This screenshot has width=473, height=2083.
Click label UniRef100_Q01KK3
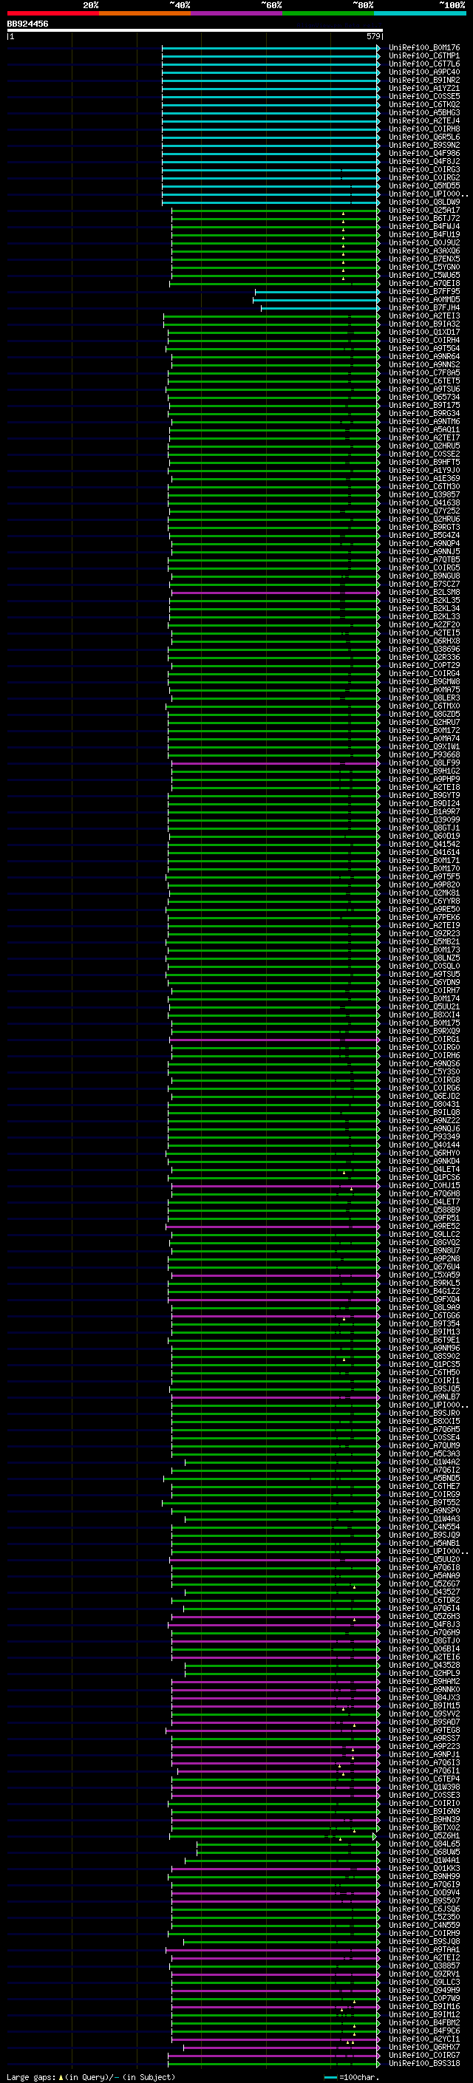(x=424, y=1869)
